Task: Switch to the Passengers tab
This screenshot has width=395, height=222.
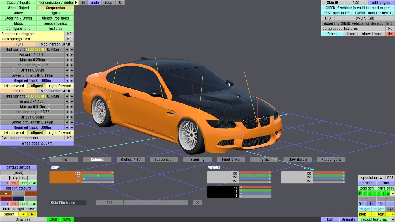Action: (331, 160)
